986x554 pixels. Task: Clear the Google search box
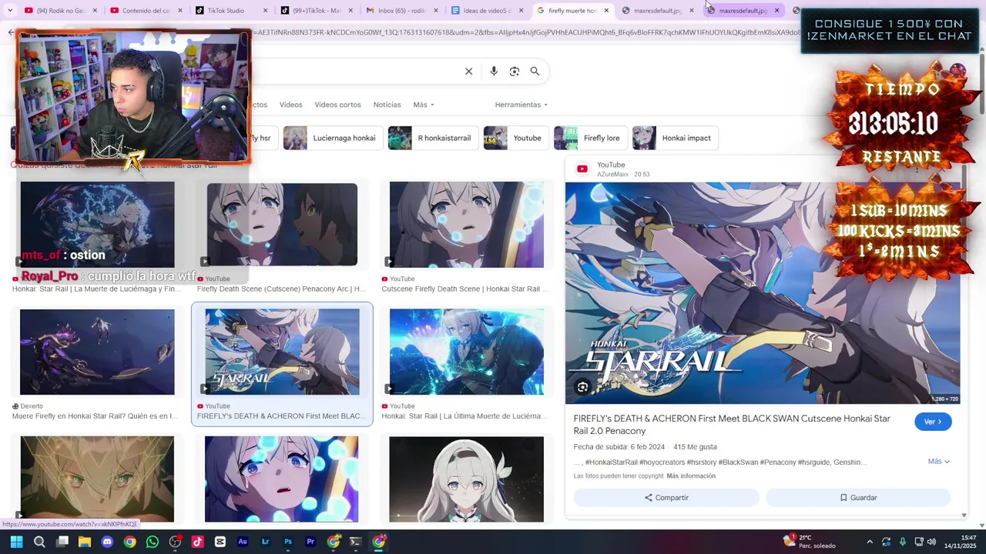(468, 72)
